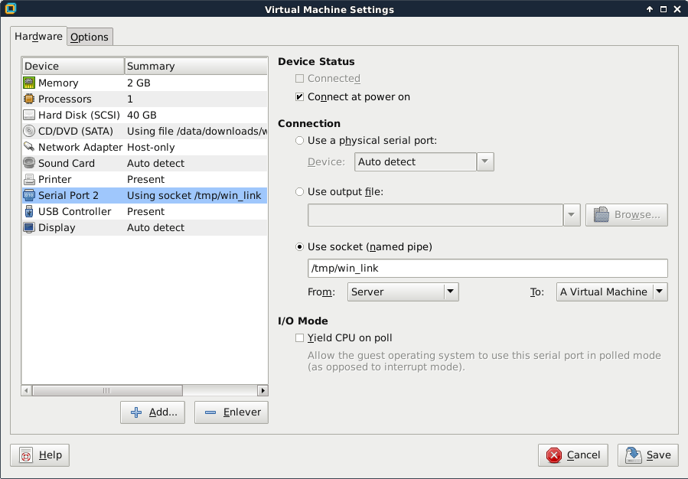The width and height of the screenshot is (688, 479).
Task: Click the Sound Card speaker icon
Action: pyautogui.click(x=29, y=163)
